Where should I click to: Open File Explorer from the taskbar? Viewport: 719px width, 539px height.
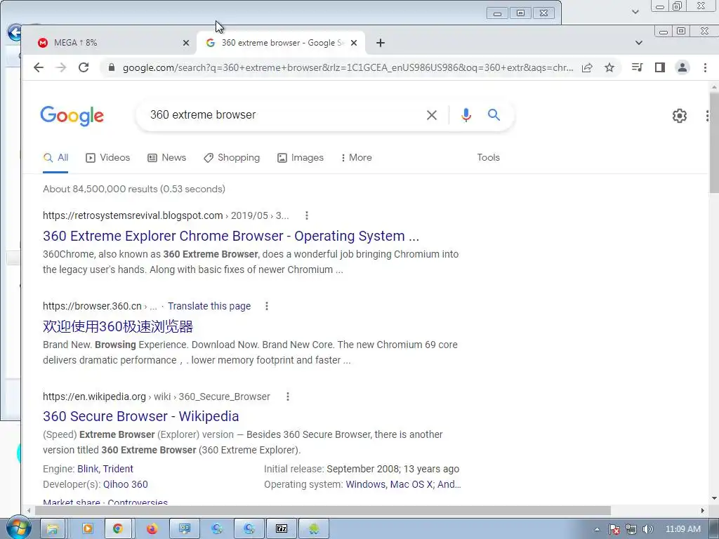tap(53, 529)
